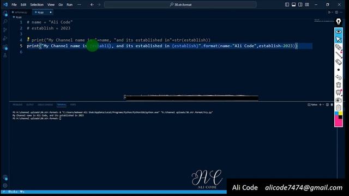Click the unsaved dot on the try.py tab

coord(51,13)
